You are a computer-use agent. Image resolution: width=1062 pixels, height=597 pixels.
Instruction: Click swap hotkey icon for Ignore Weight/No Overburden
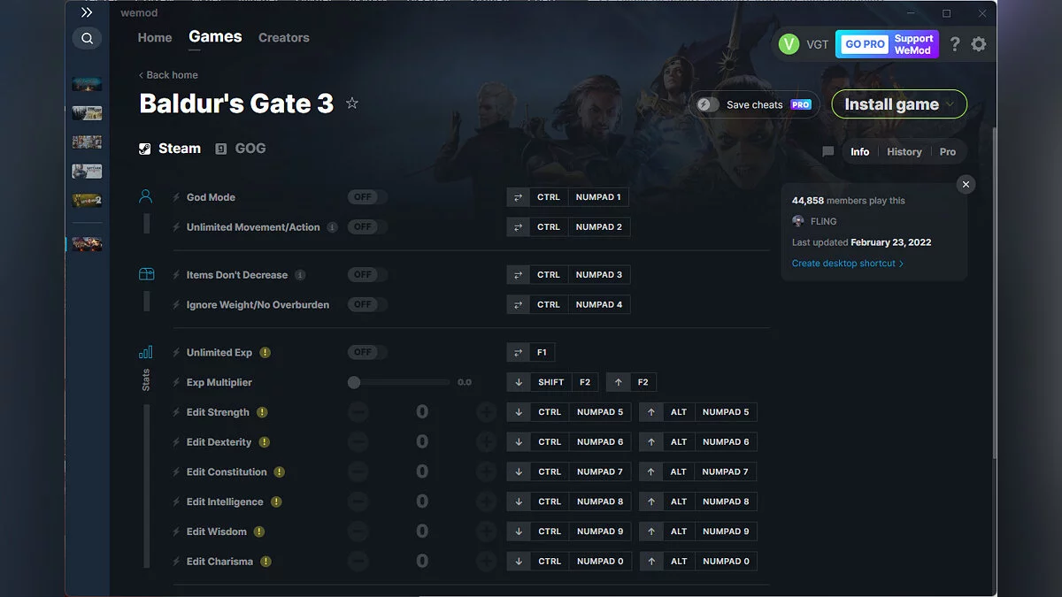click(518, 304)
